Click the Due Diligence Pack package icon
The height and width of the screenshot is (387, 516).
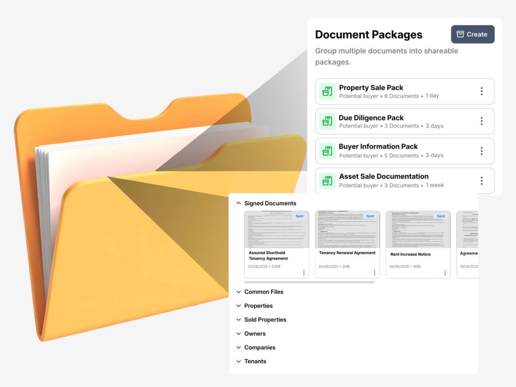(x=327, y=121)
